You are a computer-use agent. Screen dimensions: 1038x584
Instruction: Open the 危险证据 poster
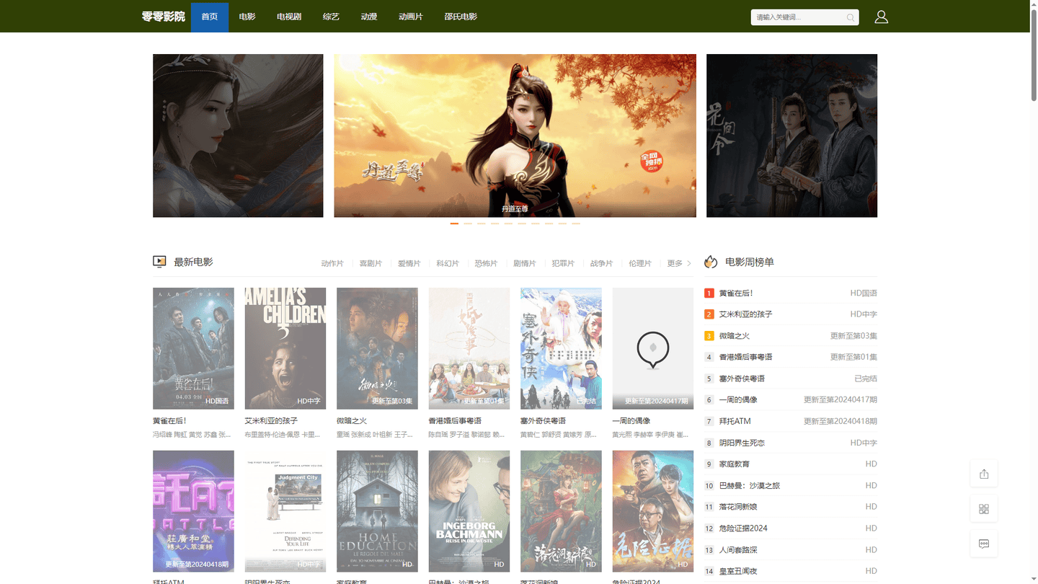click(653, 511)
